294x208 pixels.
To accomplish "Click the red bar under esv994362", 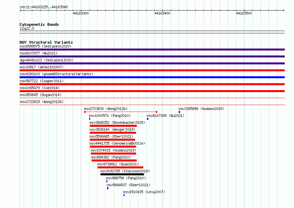I will coord(114,160).
